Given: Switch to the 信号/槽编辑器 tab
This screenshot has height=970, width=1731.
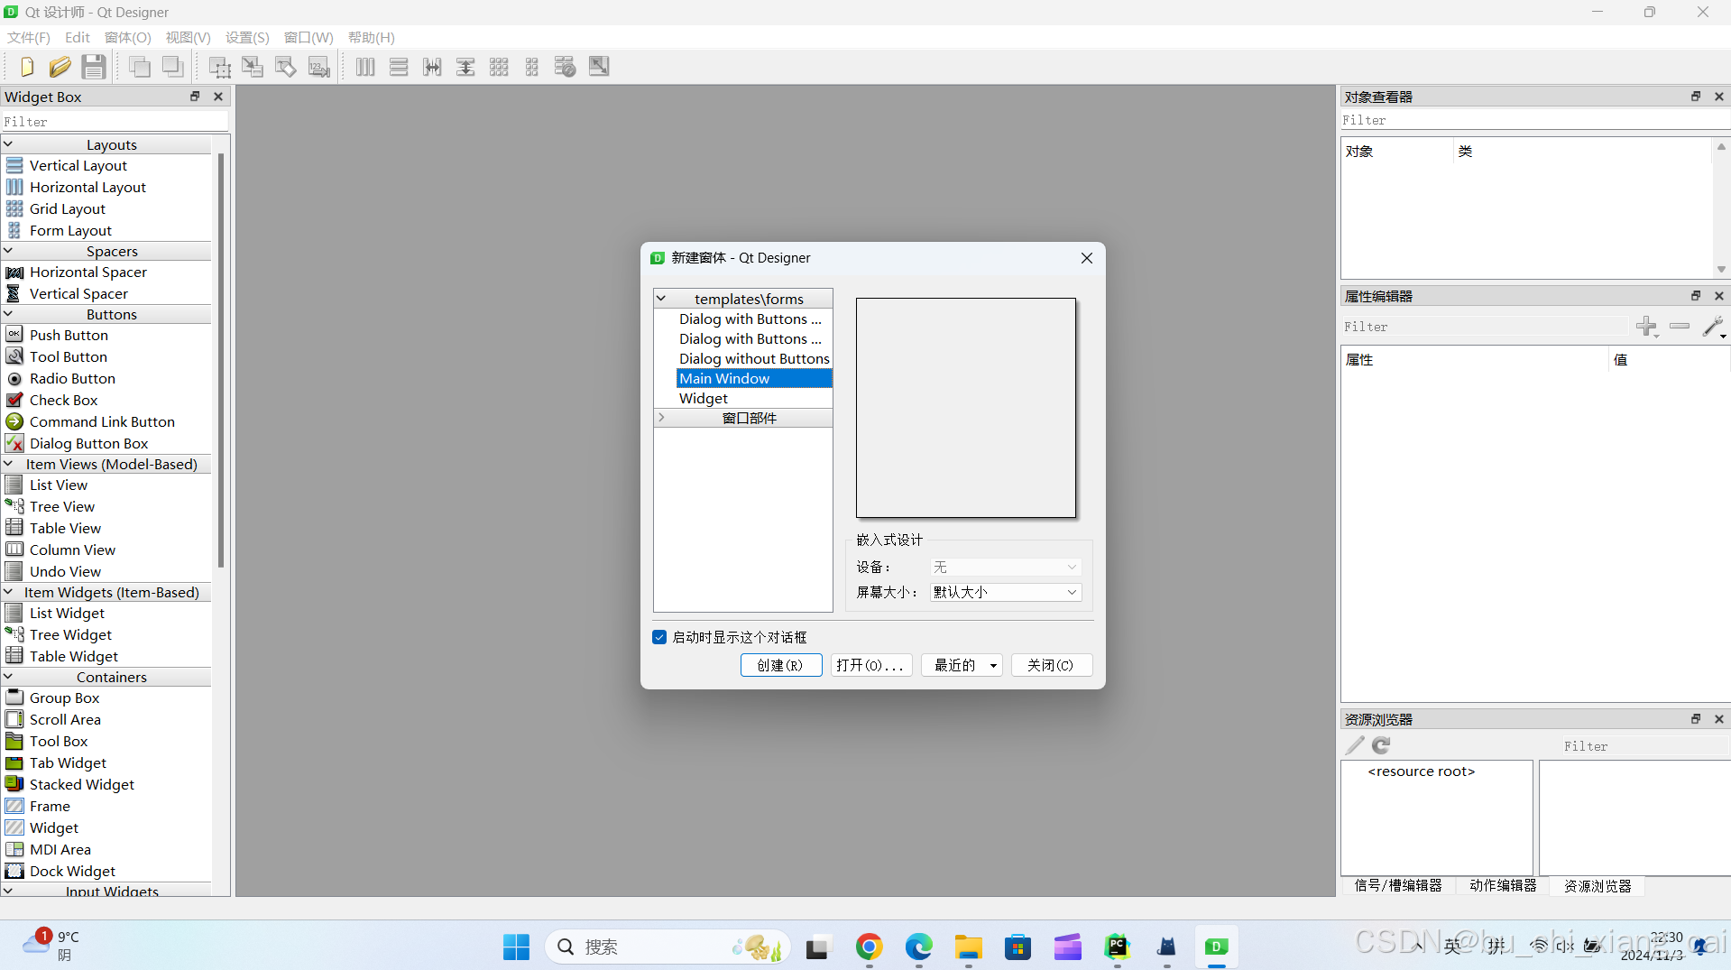Looking at the screenshot, I should coord(1398,886).
